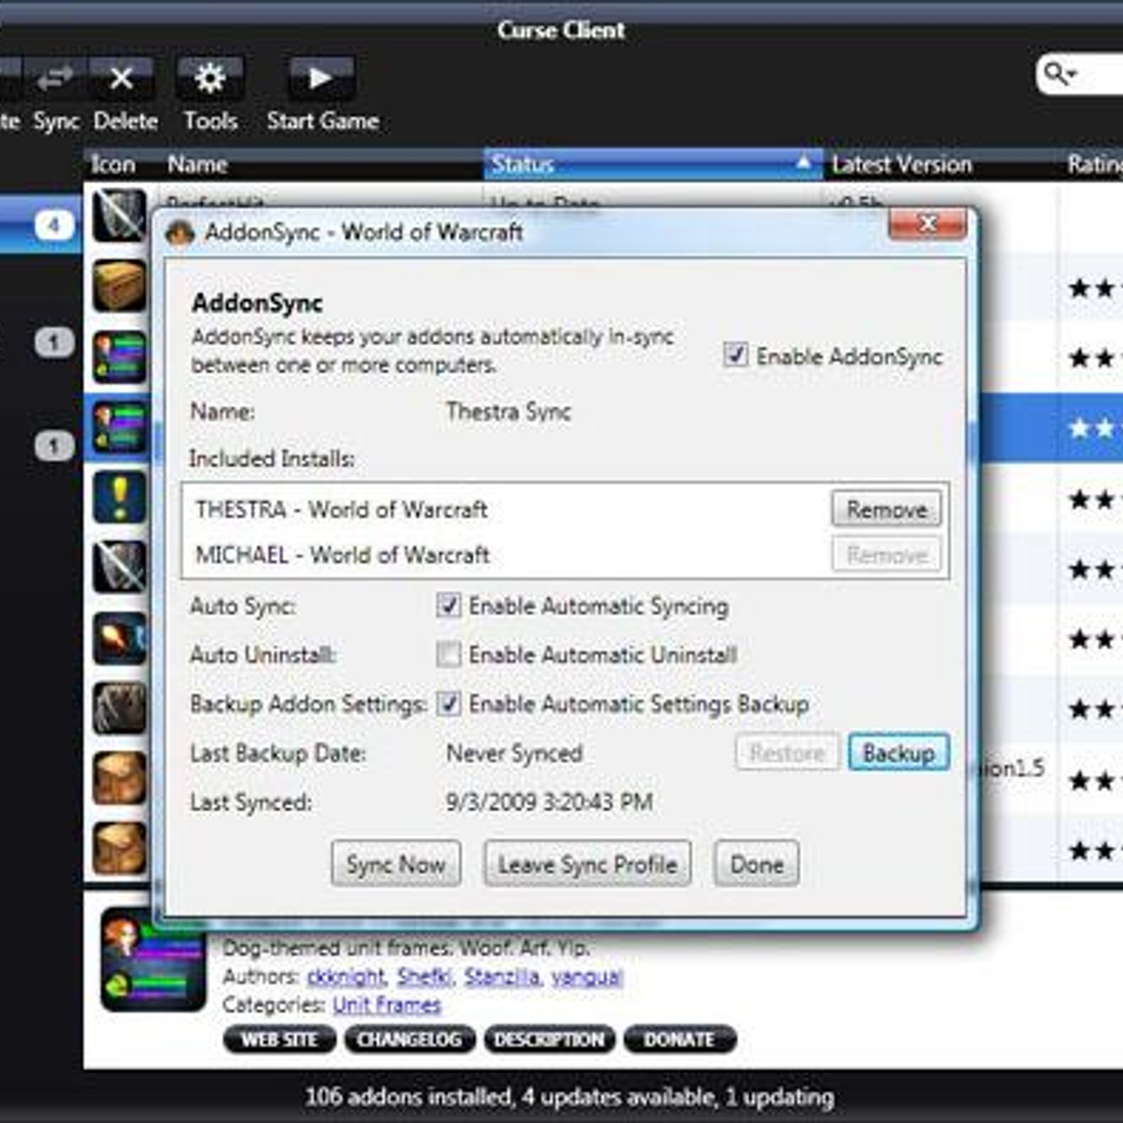Click the large addon thumbnail in details
Viewport: 1123px width, 1123px height.
tap(153, 959)
